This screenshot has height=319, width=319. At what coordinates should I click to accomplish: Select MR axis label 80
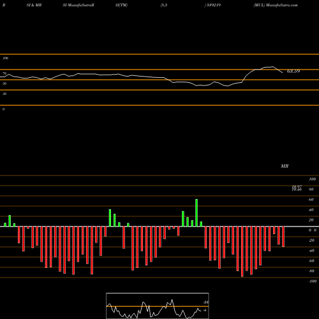click(x=311, y=189)
